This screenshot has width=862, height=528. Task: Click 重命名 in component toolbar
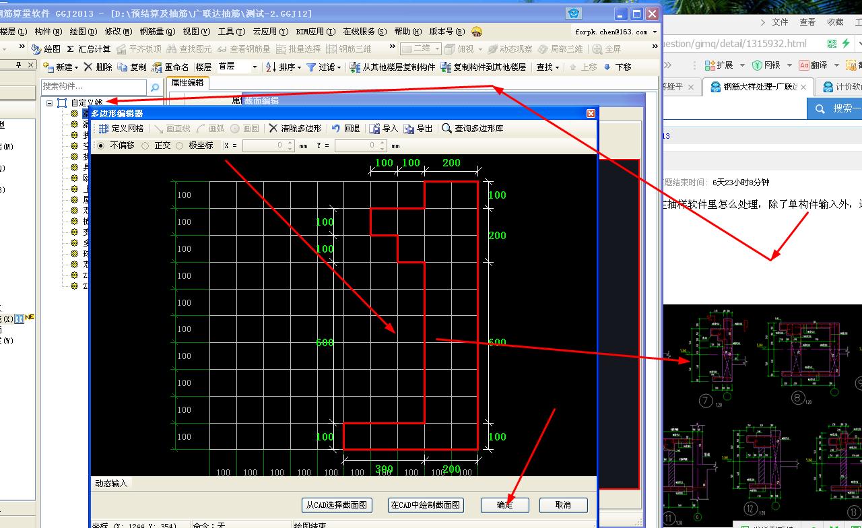tap(171, 67)
